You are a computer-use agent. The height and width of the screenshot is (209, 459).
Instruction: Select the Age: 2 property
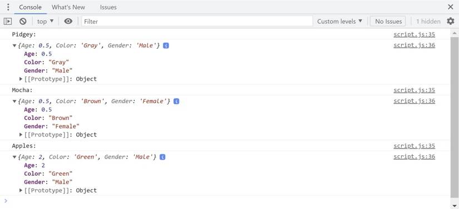(34, 165)
